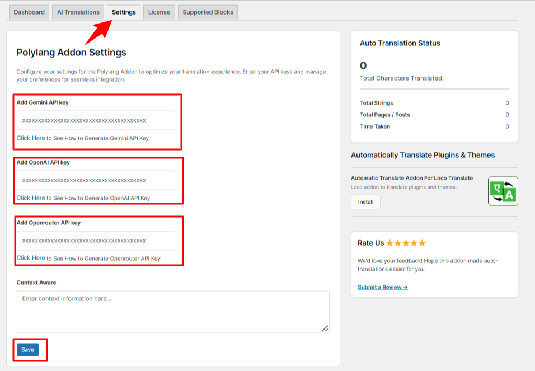The height and width of the screenshot is (371, 535).
Task: Click the Rate Us star rating
Action: pos(406,243)
